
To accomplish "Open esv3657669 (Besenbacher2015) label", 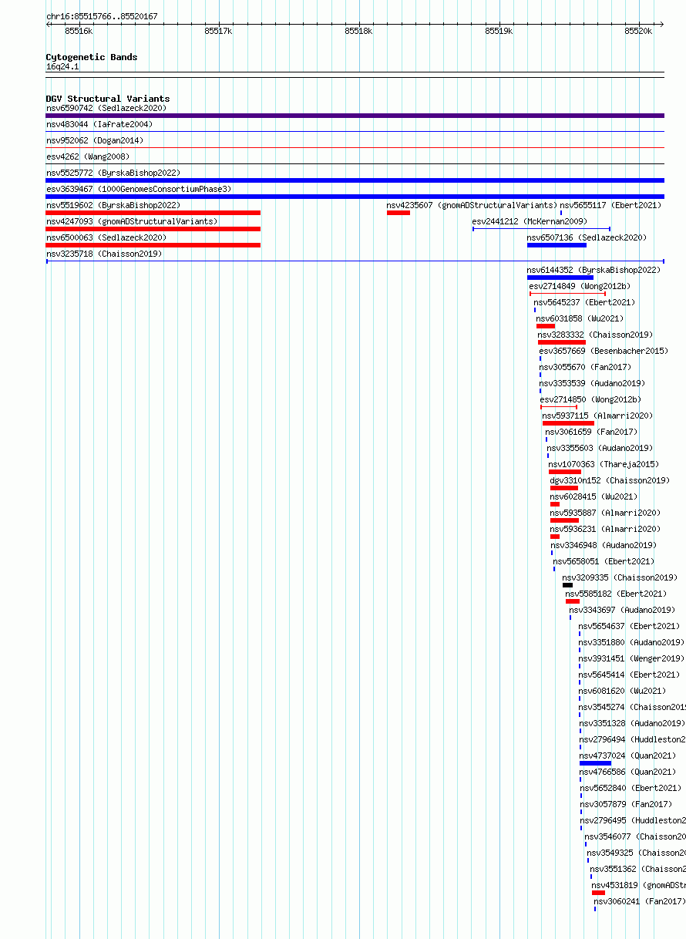I will tap(604, 351).
